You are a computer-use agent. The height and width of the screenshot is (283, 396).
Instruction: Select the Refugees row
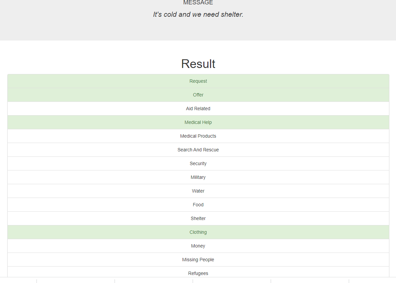[x=198, y=272]
